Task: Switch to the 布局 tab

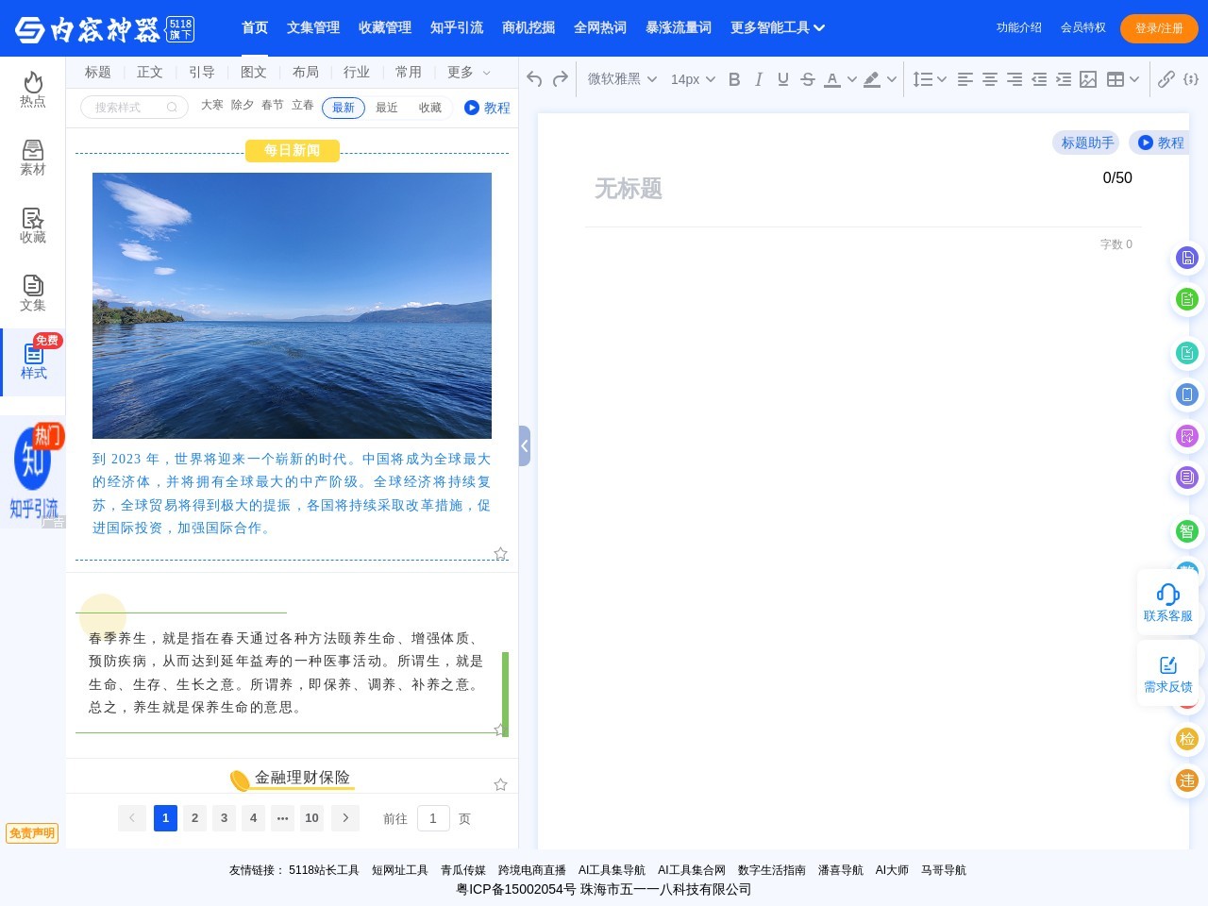Action: coord(305,72)
